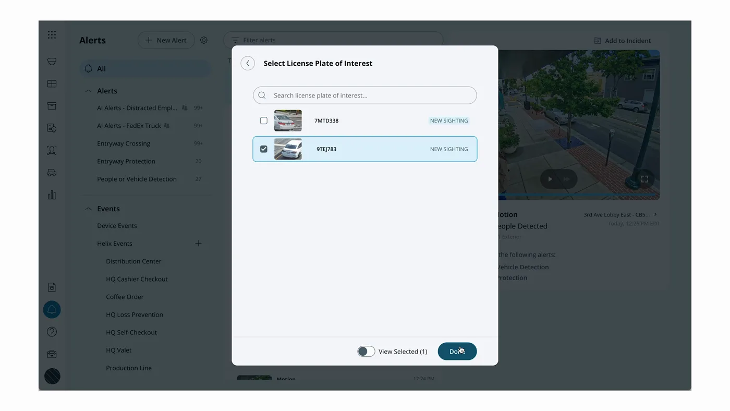
Task: Open Distribution Center event
Action: 133,261
